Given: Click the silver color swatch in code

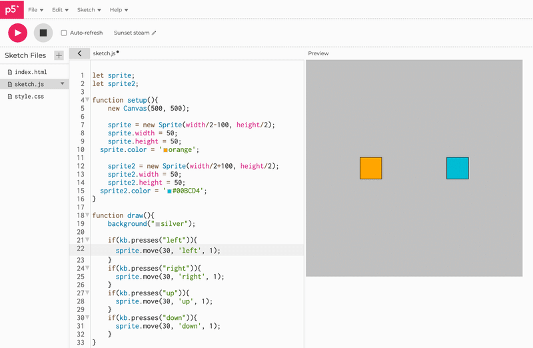Looking at the screenshot, I should pos(158,224).
